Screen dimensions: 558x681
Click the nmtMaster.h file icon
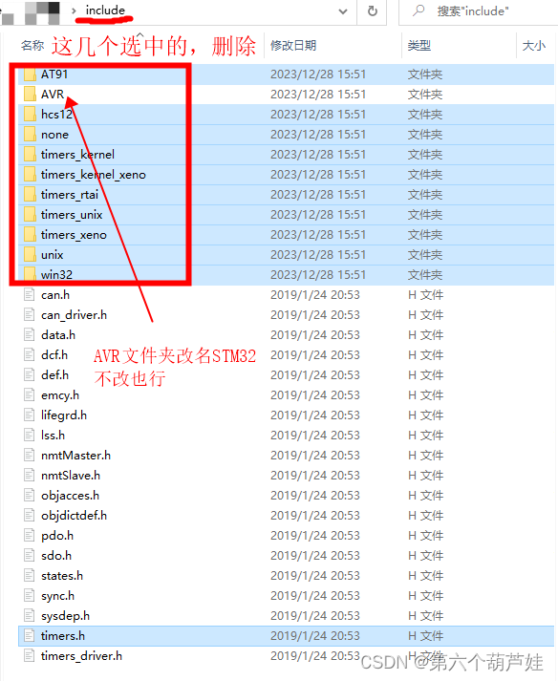point(29,456)
